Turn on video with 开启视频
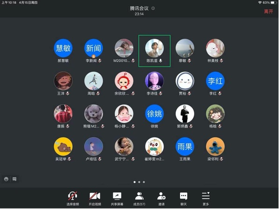The height and width of the screenshot is (209, 279). pyautogui.click(x=95, y=198)
